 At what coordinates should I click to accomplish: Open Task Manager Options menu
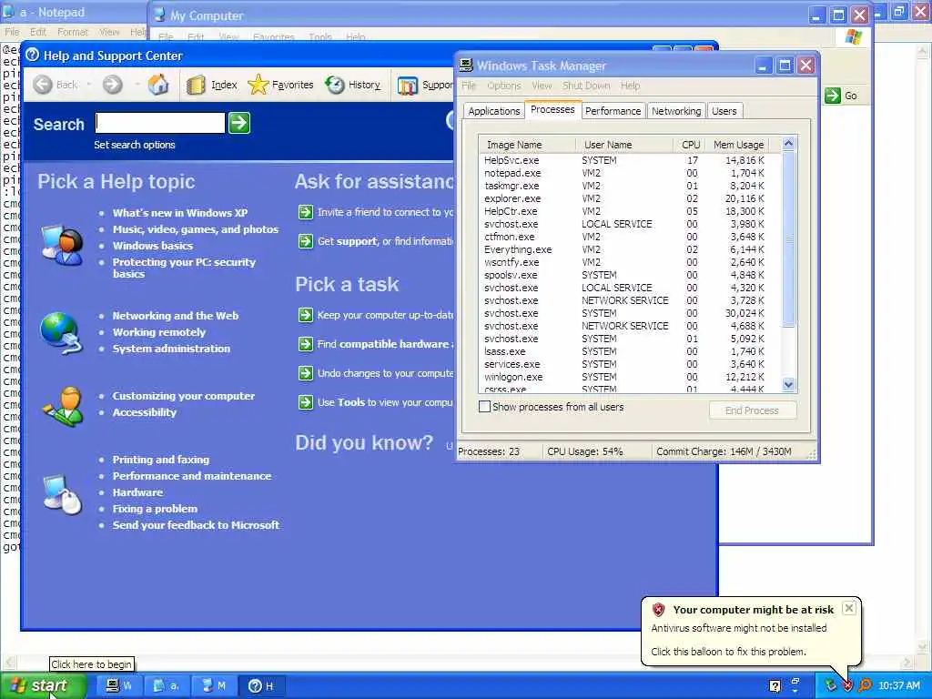point(503,86)
